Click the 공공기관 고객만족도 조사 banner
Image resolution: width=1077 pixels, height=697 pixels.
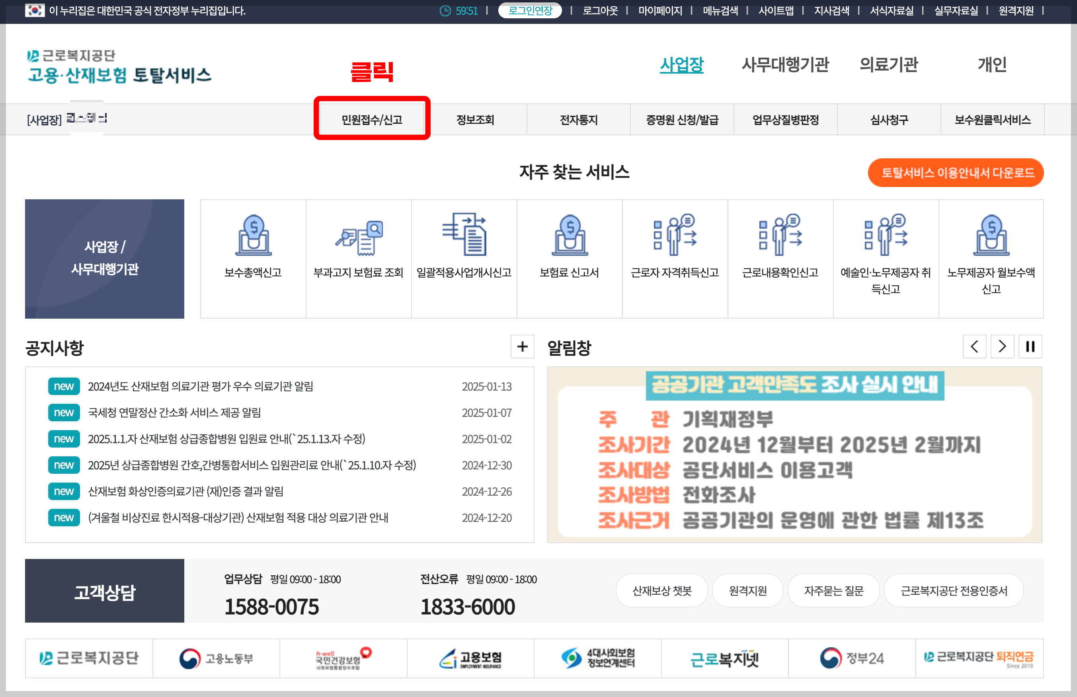point(795,455)
